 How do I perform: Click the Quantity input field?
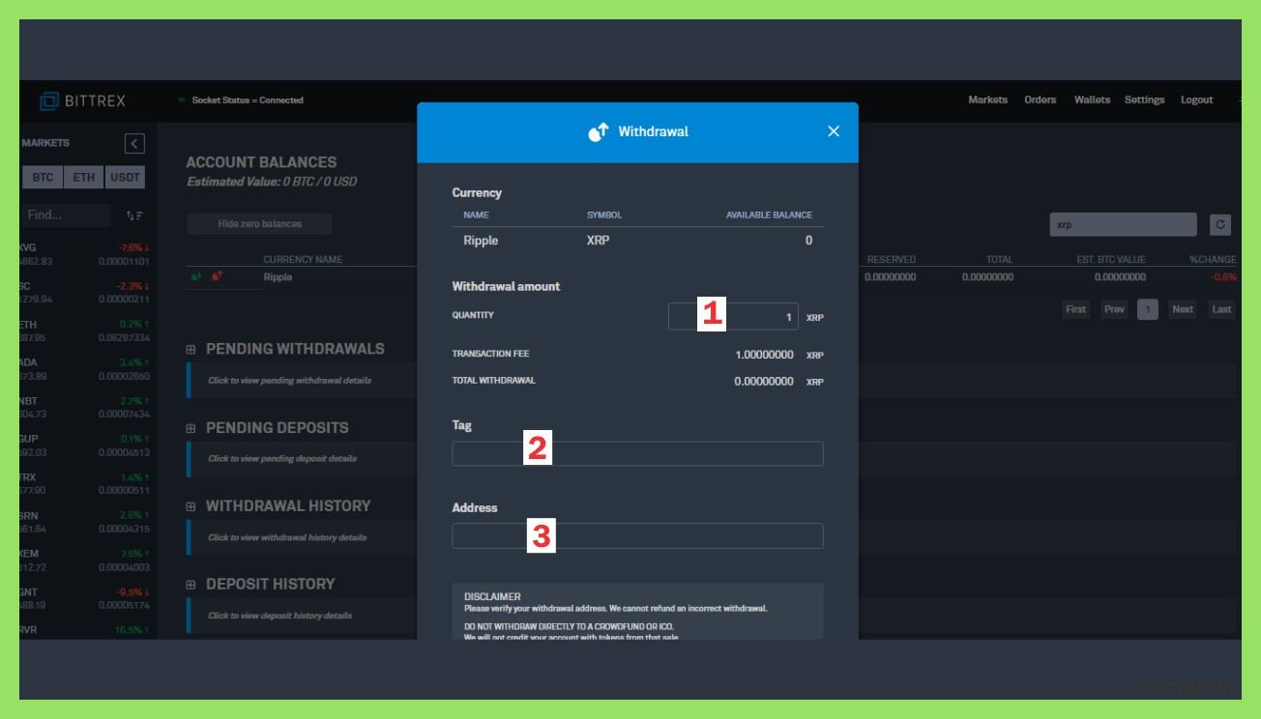point(733,317)
